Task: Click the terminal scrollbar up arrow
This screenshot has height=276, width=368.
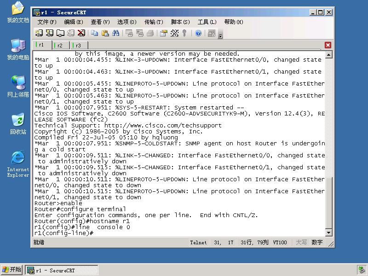Action: [x=329, y=55]
